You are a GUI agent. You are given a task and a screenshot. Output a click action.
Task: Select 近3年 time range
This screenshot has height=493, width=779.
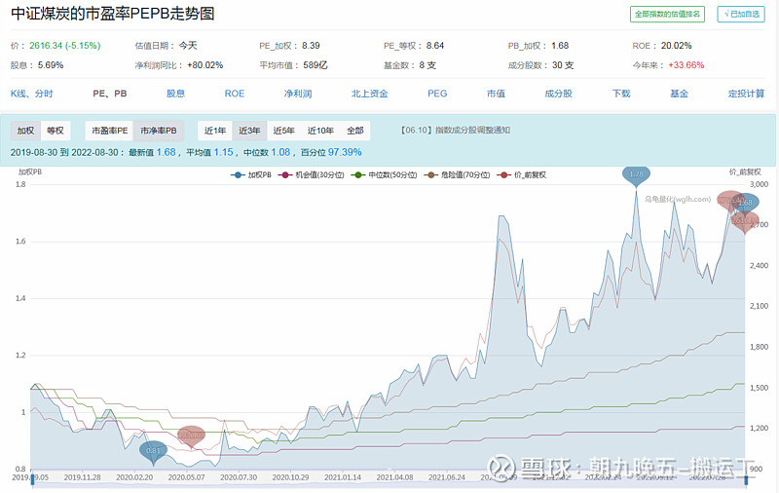click(x=249, y=131)
